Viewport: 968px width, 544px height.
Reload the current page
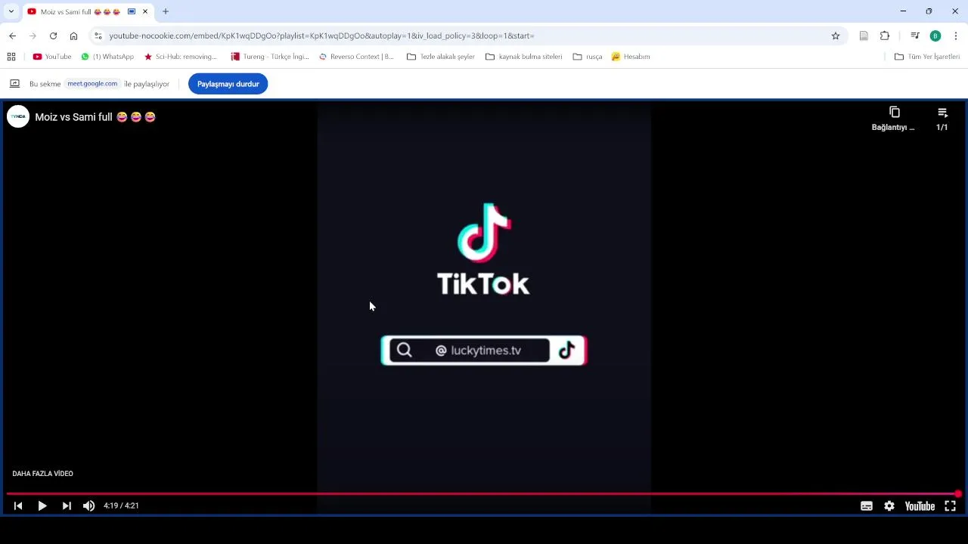point(53,36)
